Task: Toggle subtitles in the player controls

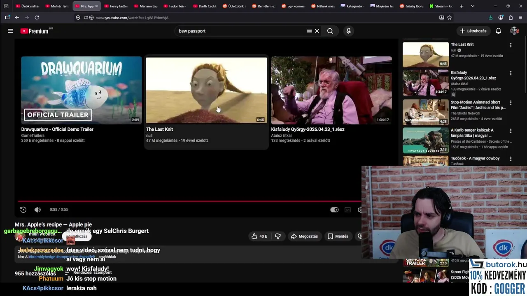Action: [347, 210]
